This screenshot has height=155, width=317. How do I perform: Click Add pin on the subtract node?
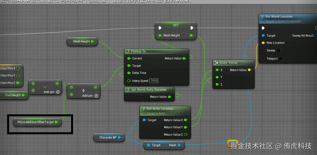[52, 92]
